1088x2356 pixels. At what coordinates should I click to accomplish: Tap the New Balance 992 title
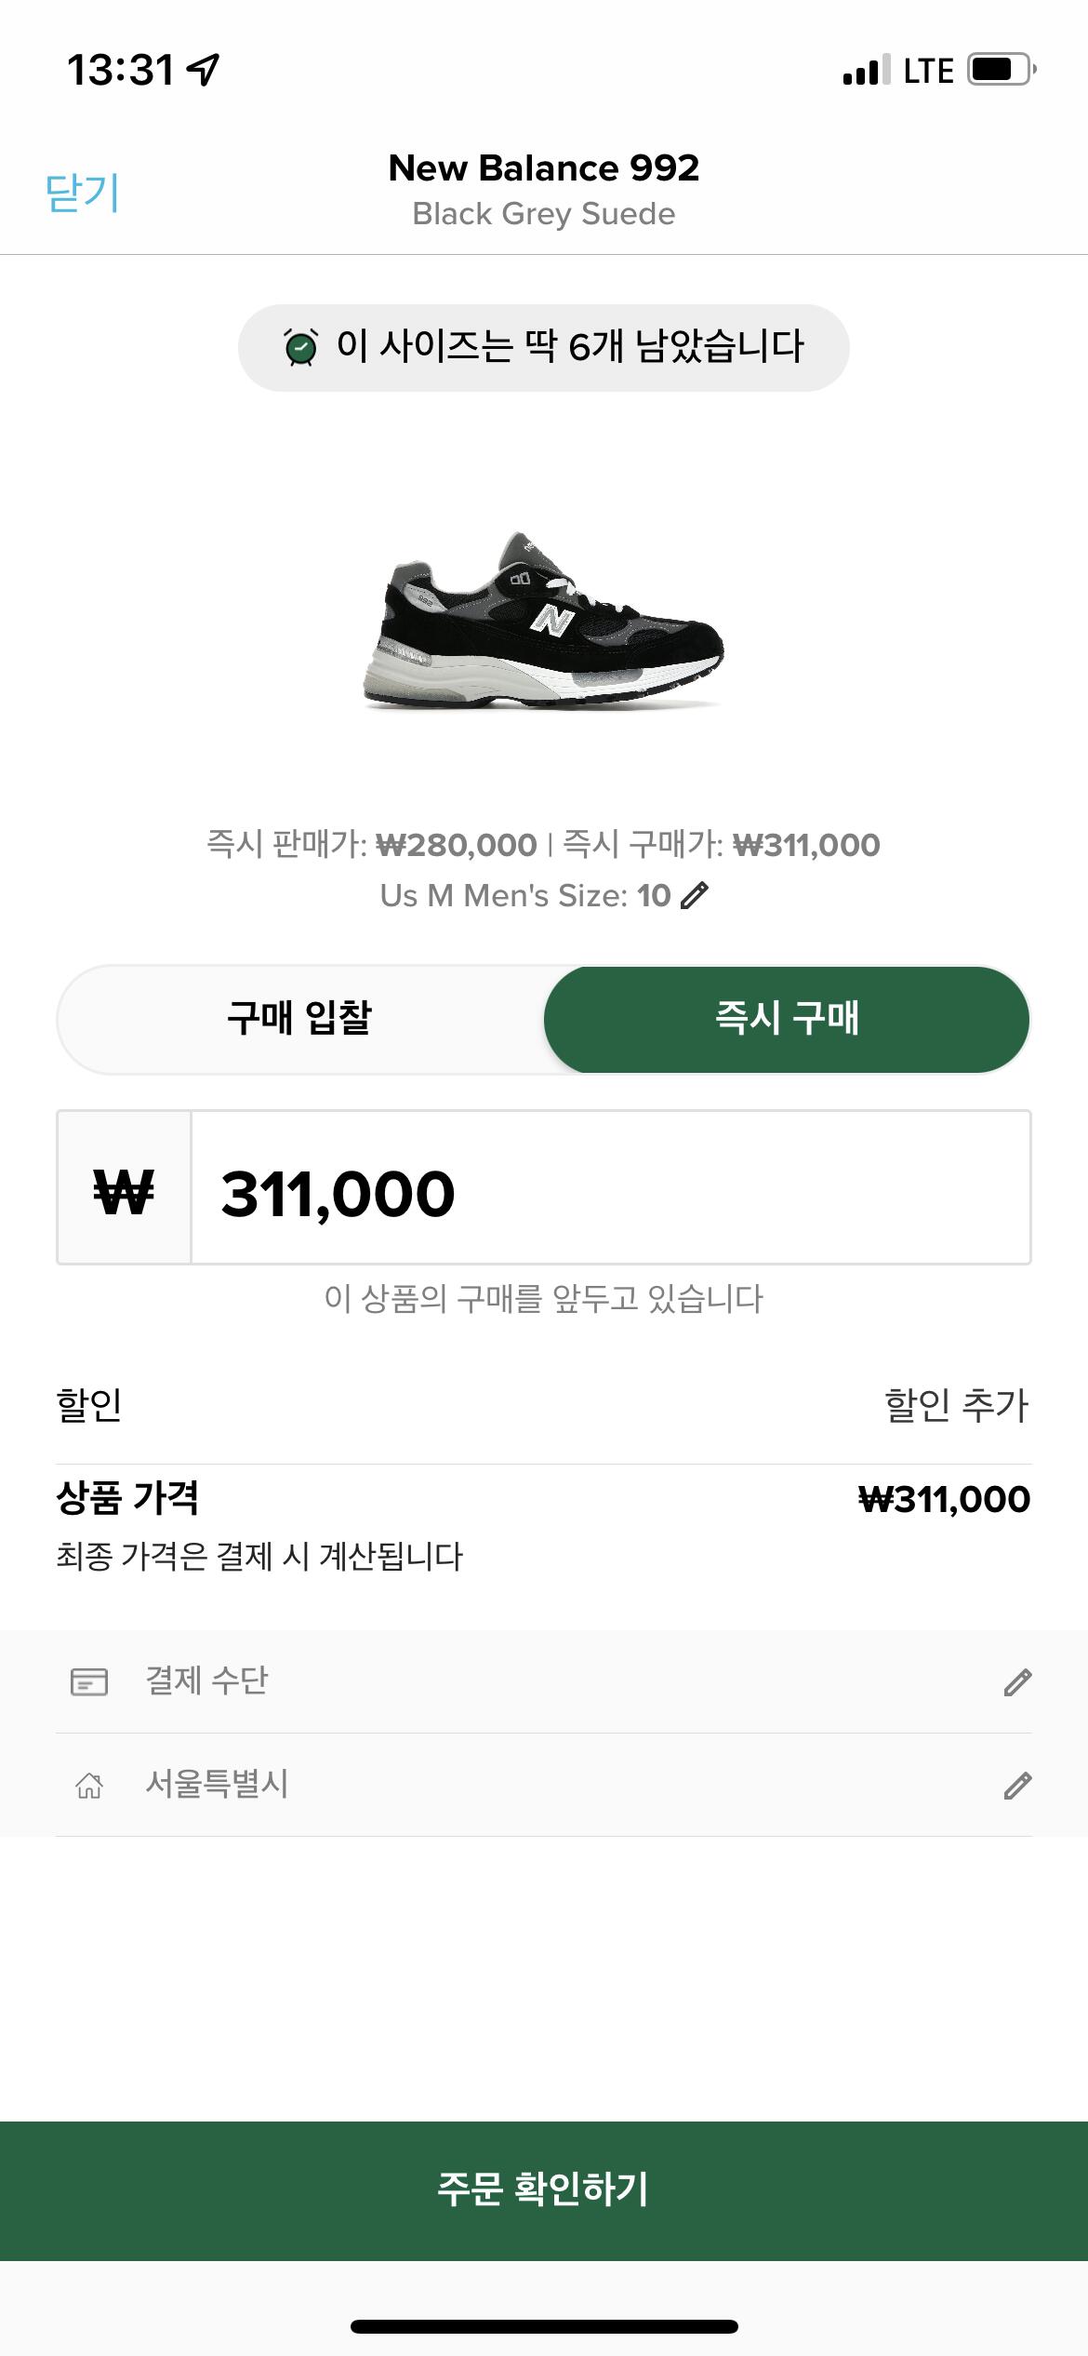click(544, 168)
